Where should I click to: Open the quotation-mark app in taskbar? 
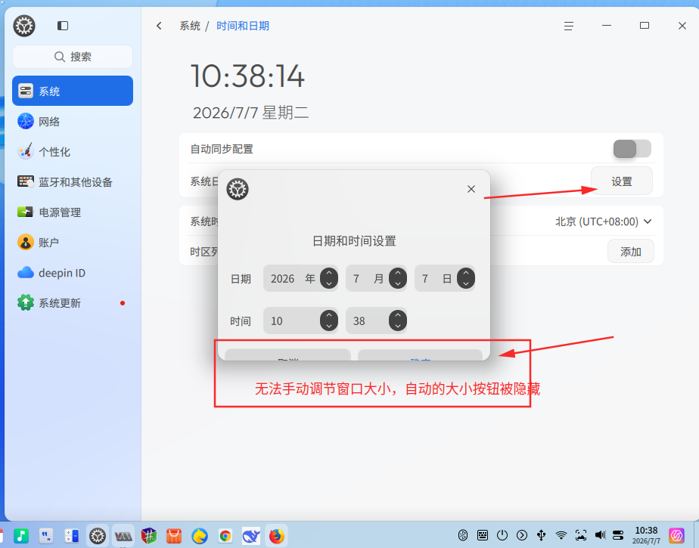point(46,535)
